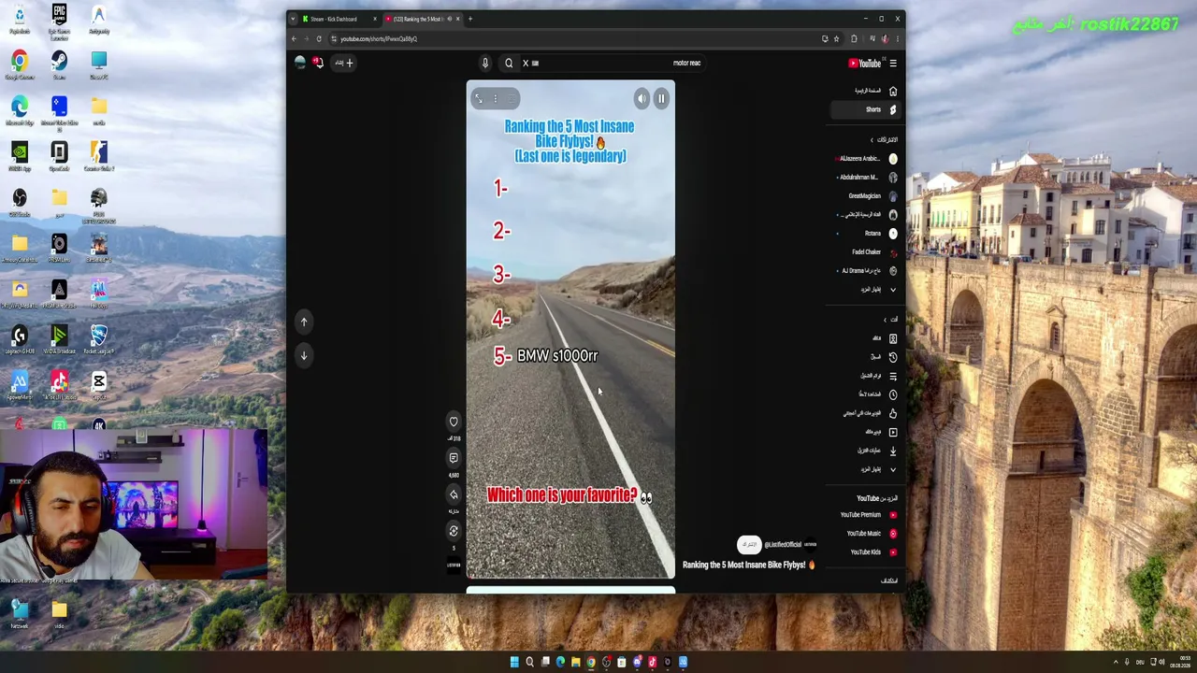Open the tab search dropdown arrow
Screen dimensions: 1197x673
[x=293, y=19]
